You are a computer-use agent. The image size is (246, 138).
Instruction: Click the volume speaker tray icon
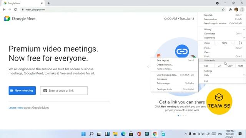point(203,134)
